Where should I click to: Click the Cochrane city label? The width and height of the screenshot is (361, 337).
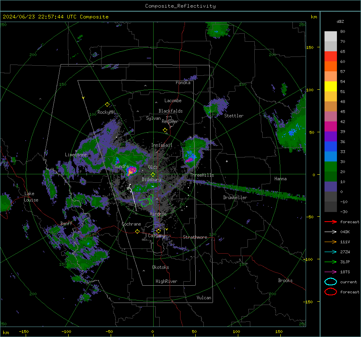click(131, 224)
